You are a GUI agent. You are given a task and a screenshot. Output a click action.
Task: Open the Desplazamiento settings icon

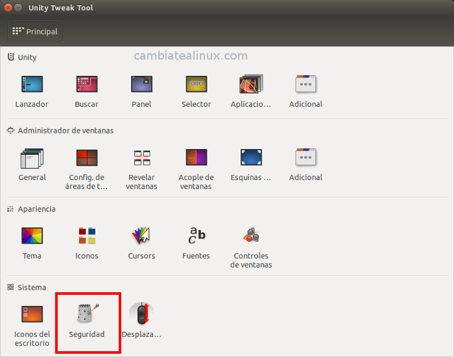pos(141,314)
